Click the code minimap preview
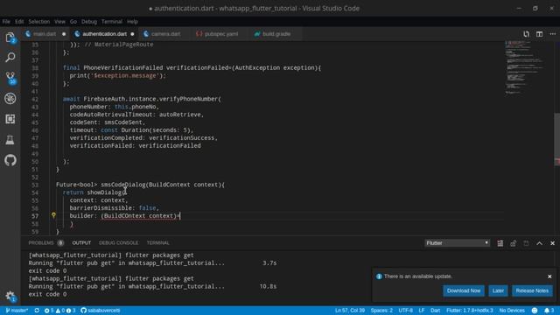 click(524, 68)
